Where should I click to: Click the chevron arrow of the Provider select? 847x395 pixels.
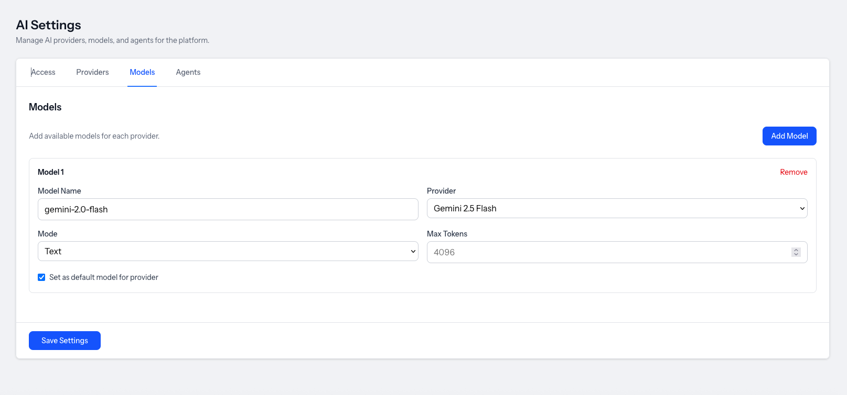pyautogui.click(x=802, y=208)
